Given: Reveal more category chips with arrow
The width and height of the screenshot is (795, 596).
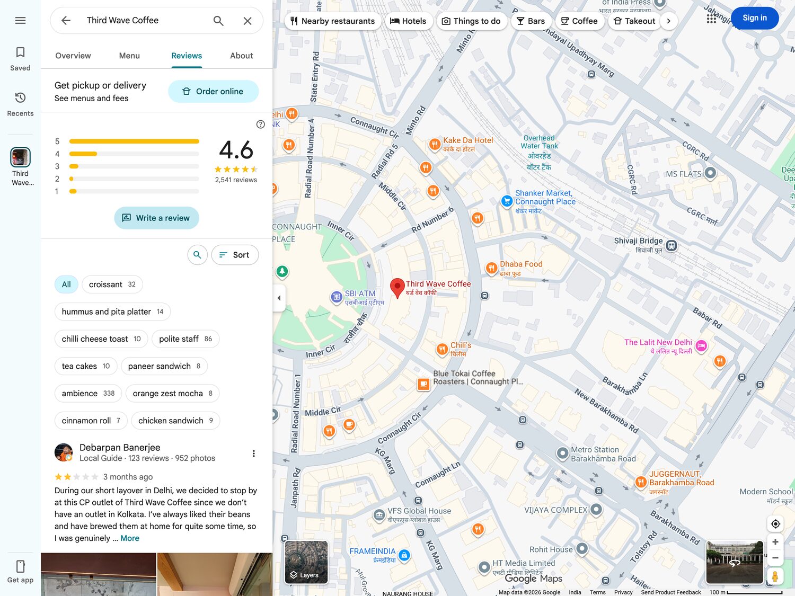Looking at the screenshot, I should pos(669,21).
